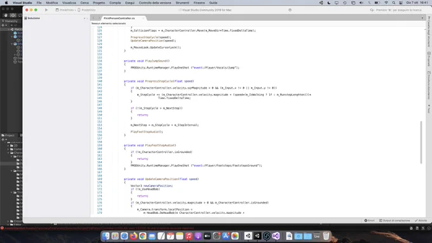This screenshot has width=432, height=243.
Task: Click 'Nessun elemento selezionato' breadcrumb
Action: tap(109, 23)
